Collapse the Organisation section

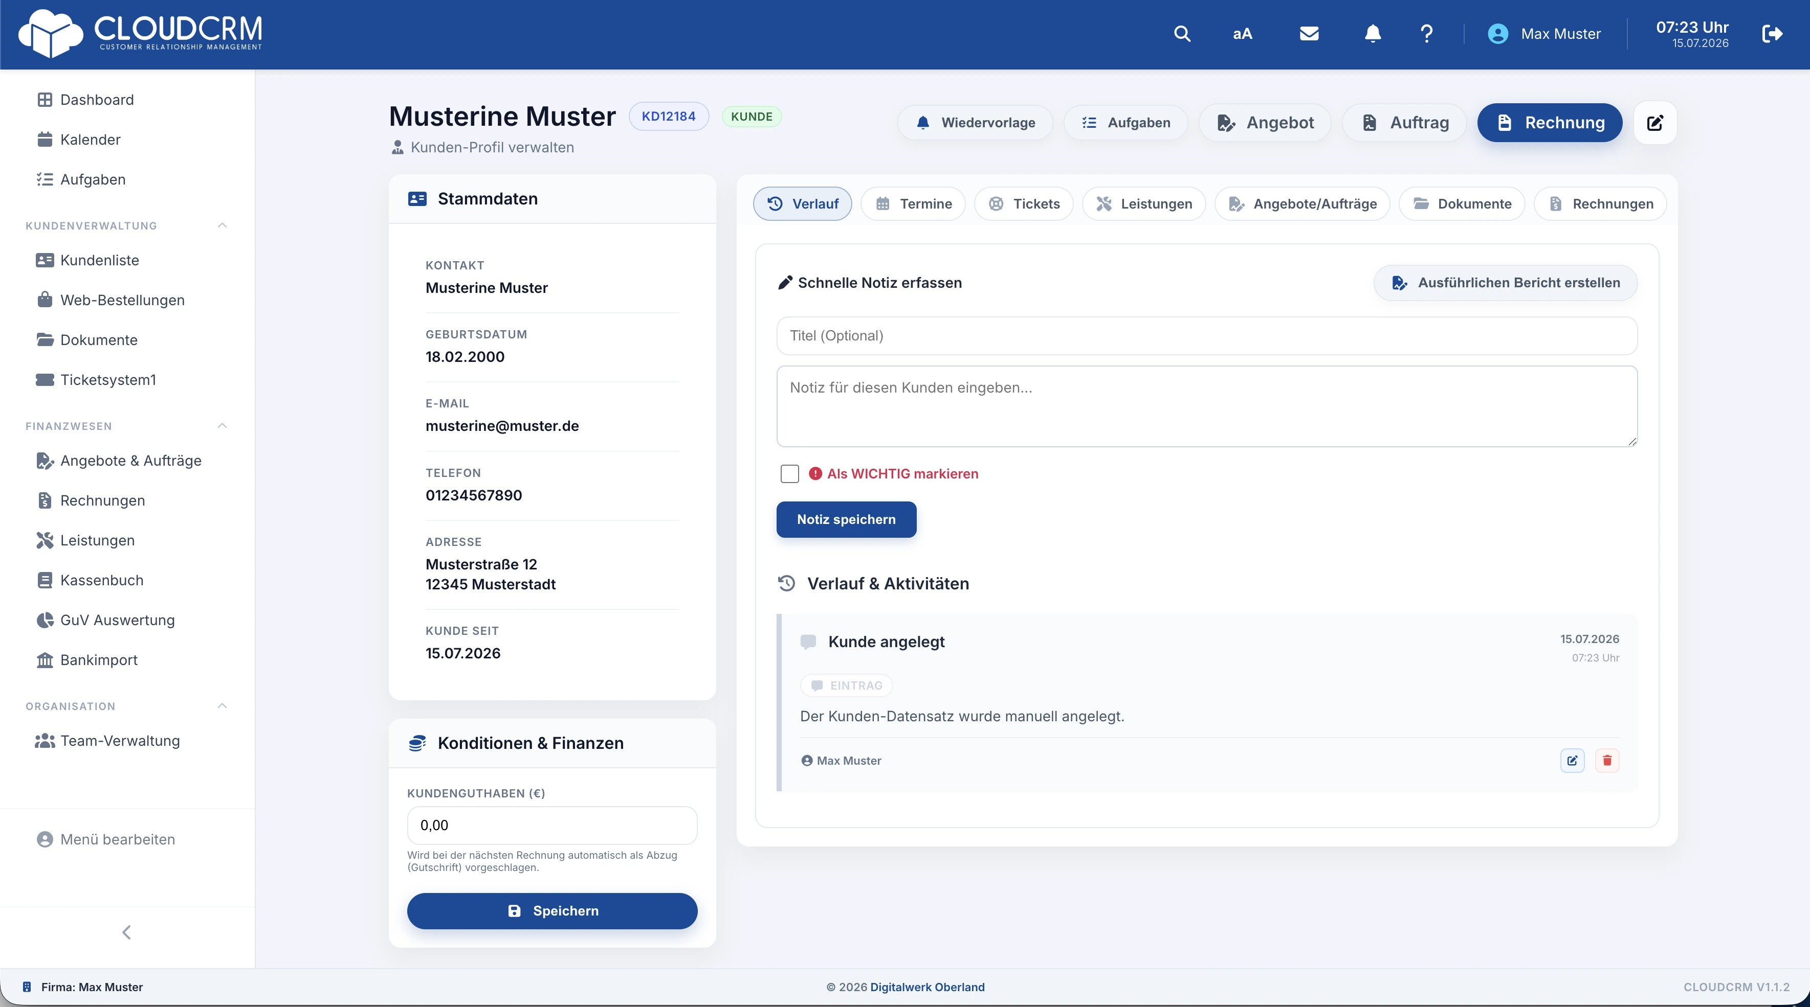click(x=222, y=706)
